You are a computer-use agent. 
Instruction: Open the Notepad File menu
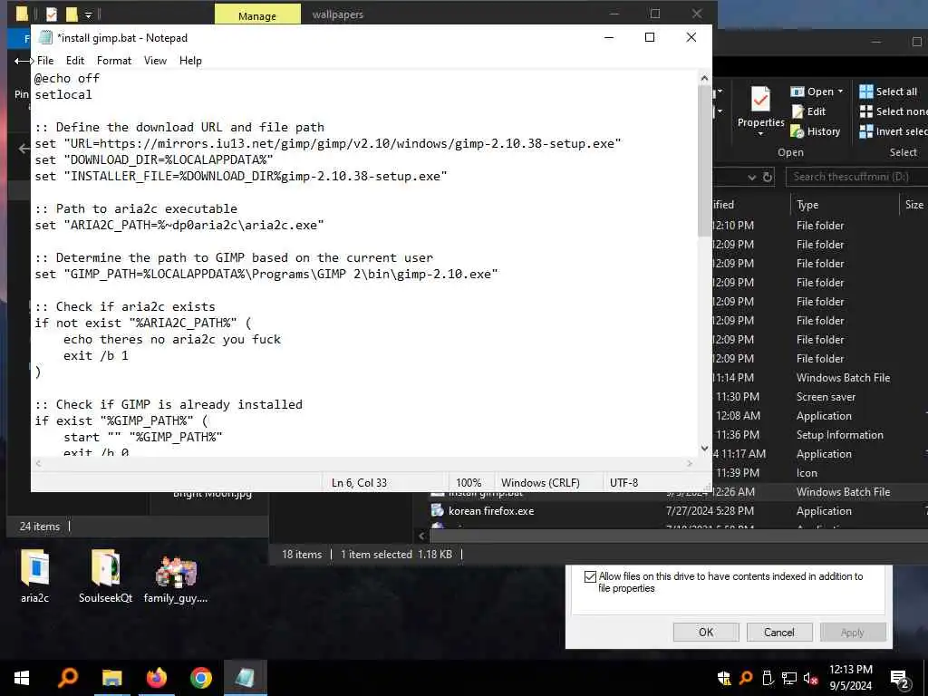[45, 61]
